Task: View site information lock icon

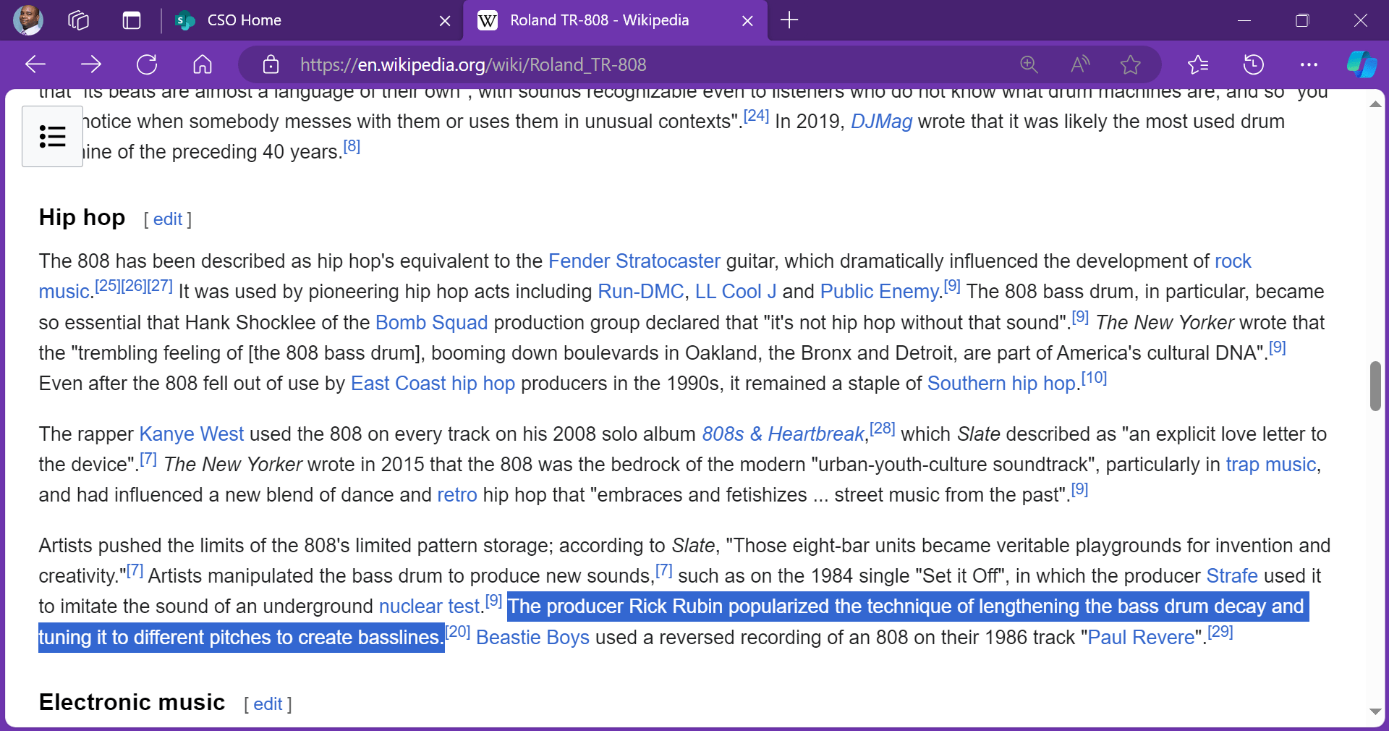Action: pos(271,64)
